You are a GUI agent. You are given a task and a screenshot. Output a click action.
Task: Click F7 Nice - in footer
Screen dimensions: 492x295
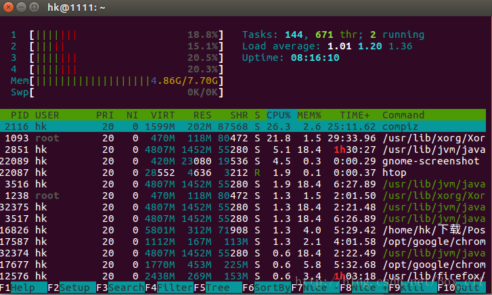coord(315,288)
